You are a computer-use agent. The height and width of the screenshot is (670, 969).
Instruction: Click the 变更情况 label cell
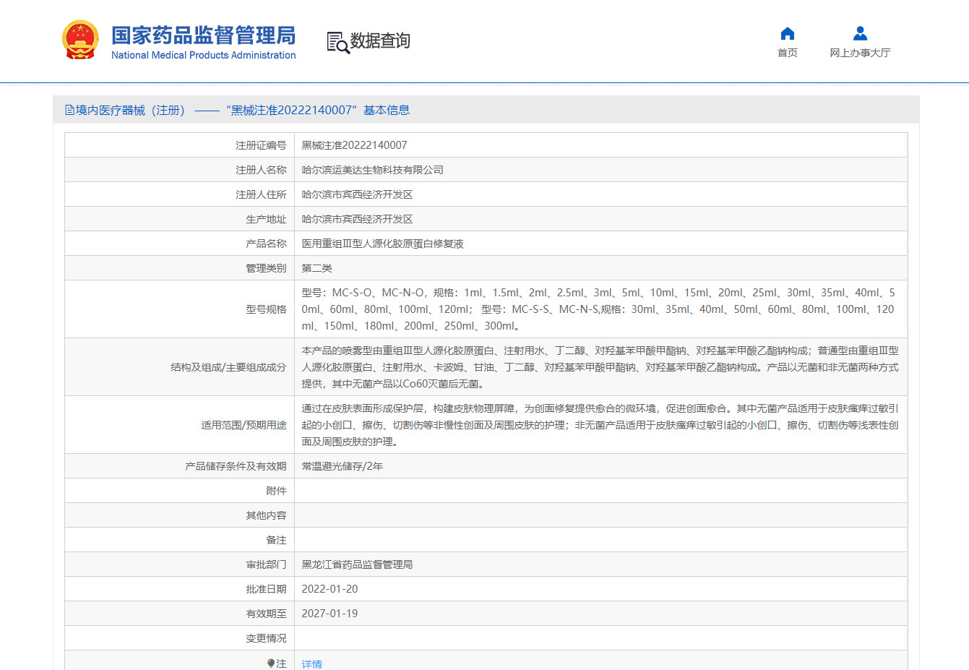(180, 638)
